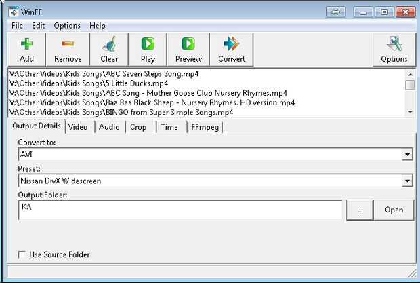Switch to the FFmpeg tab

click(x=205, y=127)
